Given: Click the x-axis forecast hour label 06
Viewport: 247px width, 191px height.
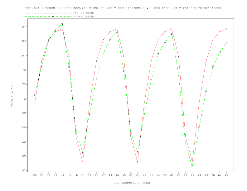Looking at the screenshot, I should (49, 175).
